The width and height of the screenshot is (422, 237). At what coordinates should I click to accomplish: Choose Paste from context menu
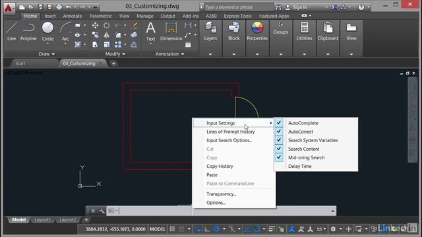234,174
